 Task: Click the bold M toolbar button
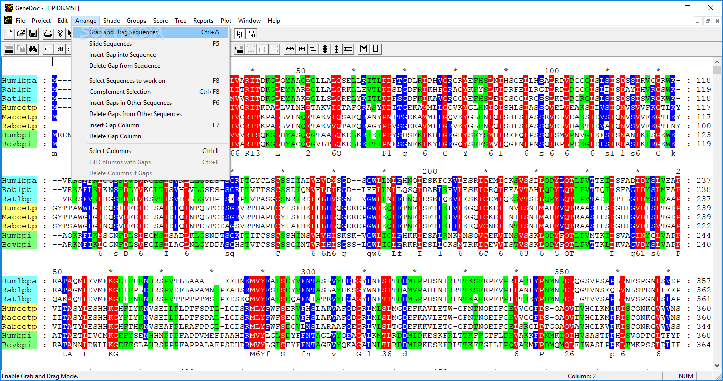point(364,49)
